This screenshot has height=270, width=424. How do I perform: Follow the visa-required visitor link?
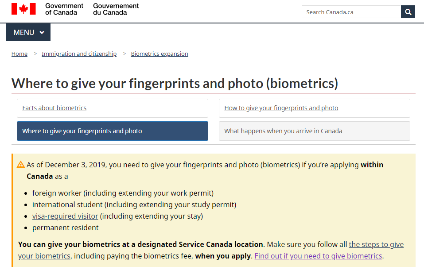point(65,216)
